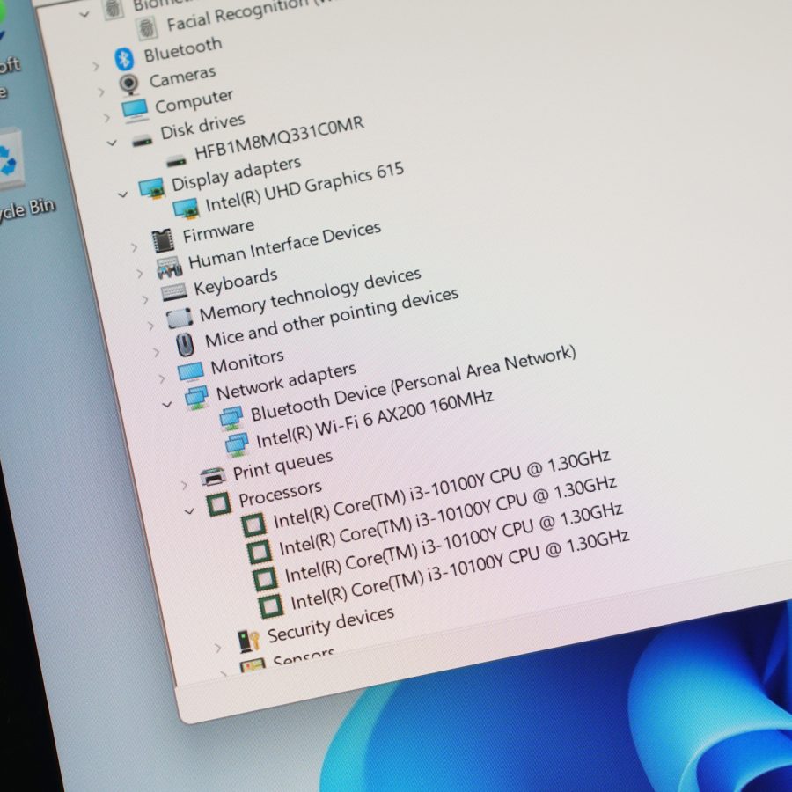Click the Keyboards category icon

point(174,292)
